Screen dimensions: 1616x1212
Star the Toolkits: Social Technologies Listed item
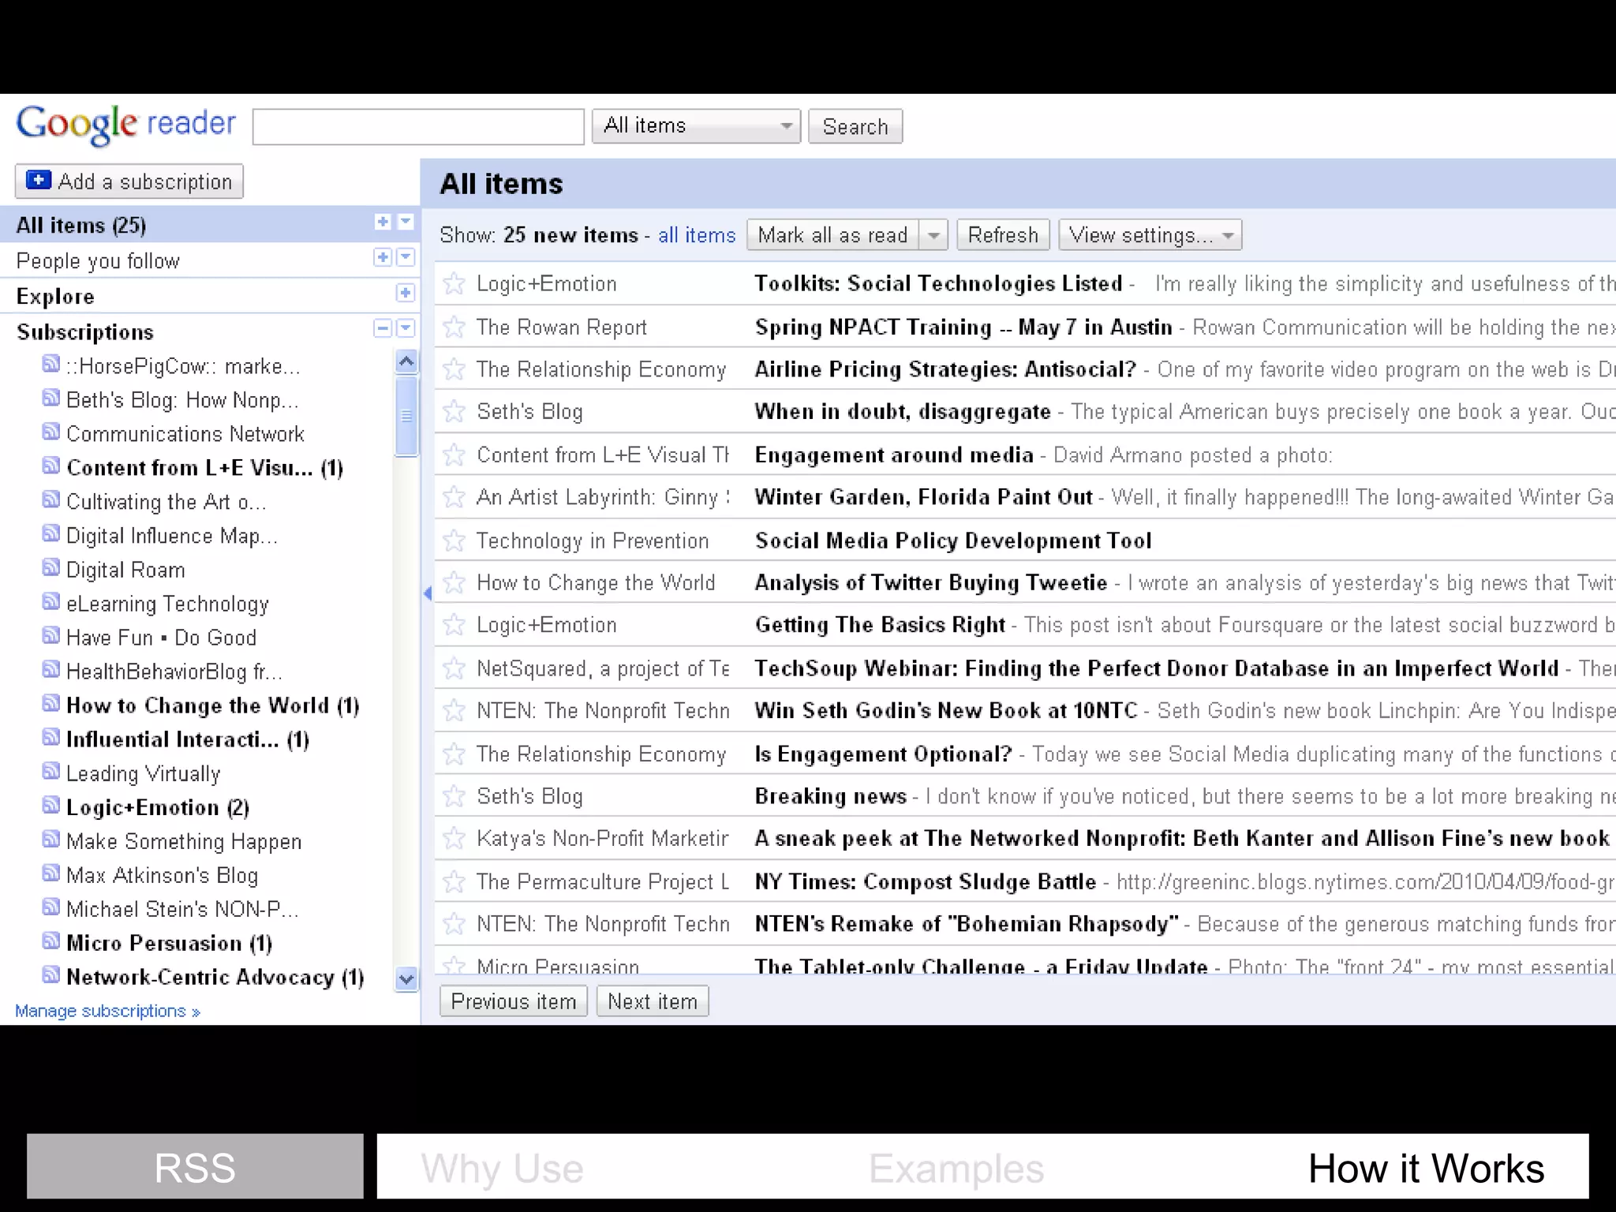coord(454,283)
